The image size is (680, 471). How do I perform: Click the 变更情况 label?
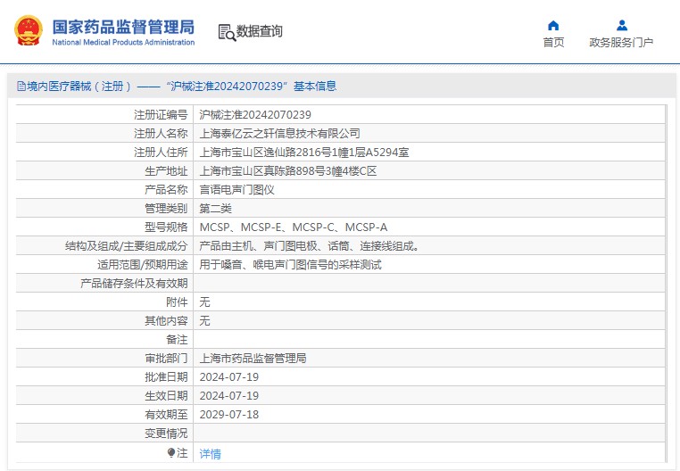tap(166, 433)
